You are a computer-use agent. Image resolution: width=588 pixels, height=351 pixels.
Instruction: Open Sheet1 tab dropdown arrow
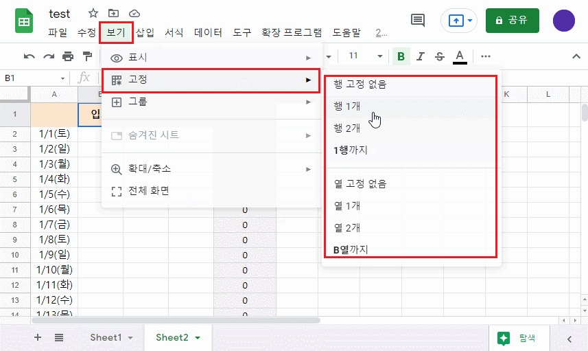click(130, 338)
